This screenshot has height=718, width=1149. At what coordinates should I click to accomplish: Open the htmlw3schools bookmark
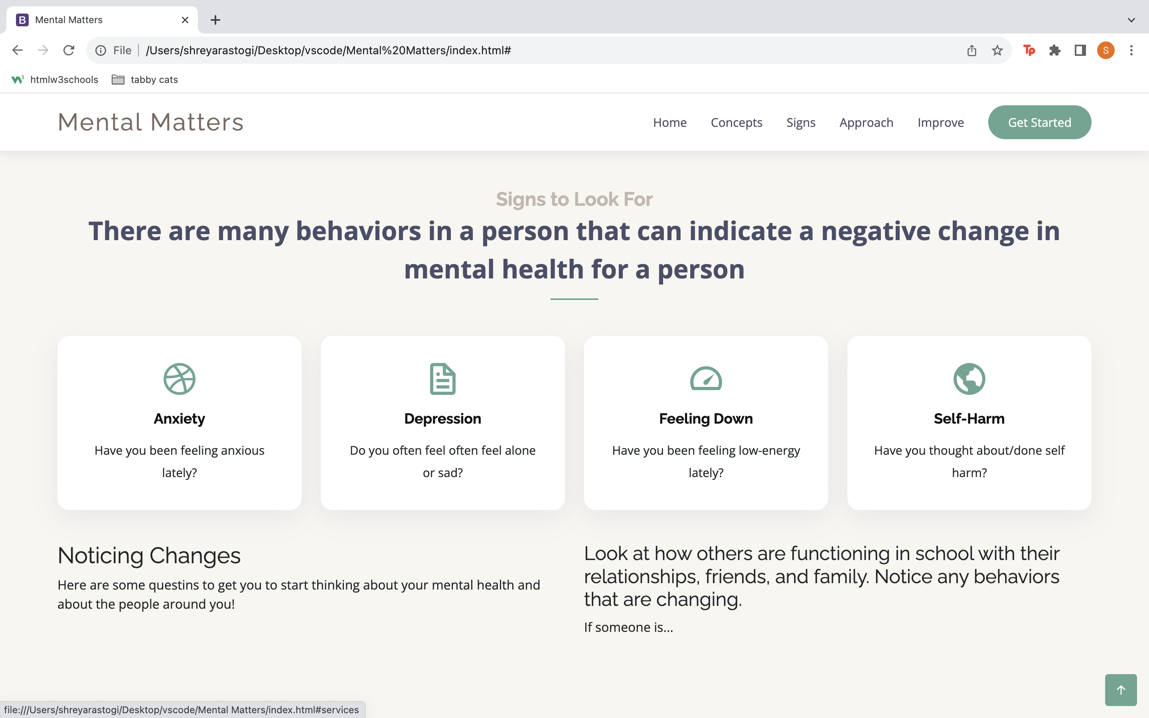55,80
